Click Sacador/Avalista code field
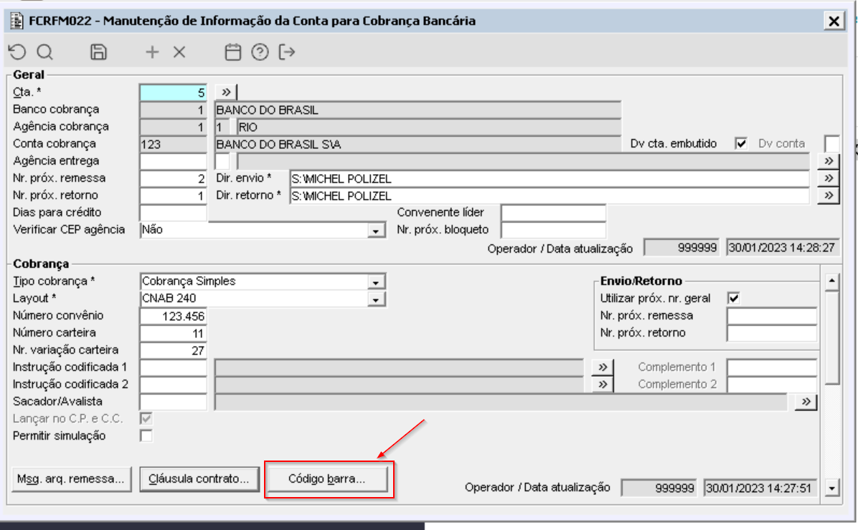This screenshot has height=530, width=858. [x=174, y=402]
